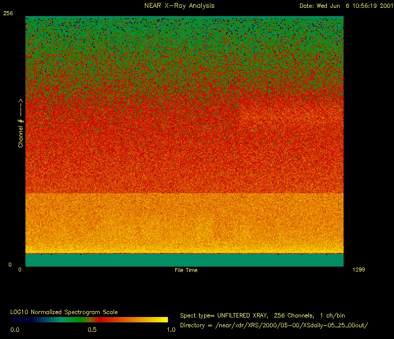The image size is (394, 339).
Task: Click the 0.0 tick under color scale
Action: (15, 330)
